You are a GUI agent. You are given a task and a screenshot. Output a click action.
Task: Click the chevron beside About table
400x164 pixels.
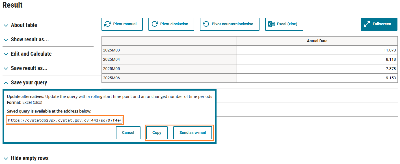point(6,25)
